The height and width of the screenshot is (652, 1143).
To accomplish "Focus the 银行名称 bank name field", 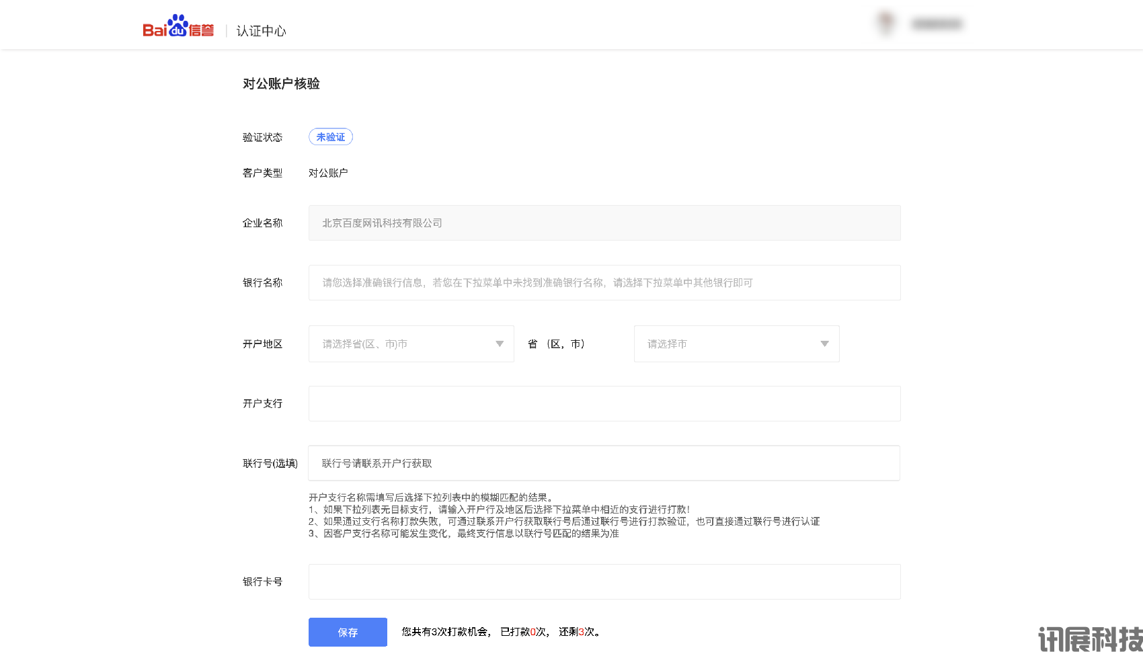I will coord(604,283).
